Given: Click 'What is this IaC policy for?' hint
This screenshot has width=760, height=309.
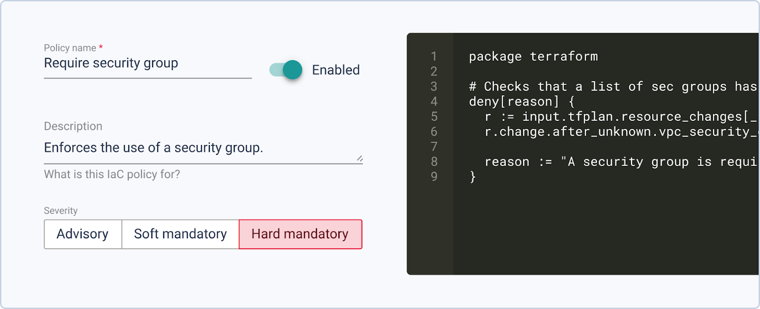Looking at the screenshot, I should pos(112,174).
